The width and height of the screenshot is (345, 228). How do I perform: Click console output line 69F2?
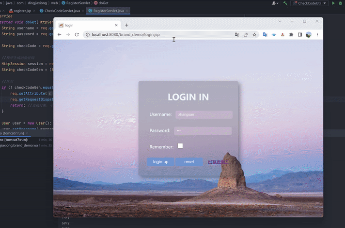tap(65, 223)
